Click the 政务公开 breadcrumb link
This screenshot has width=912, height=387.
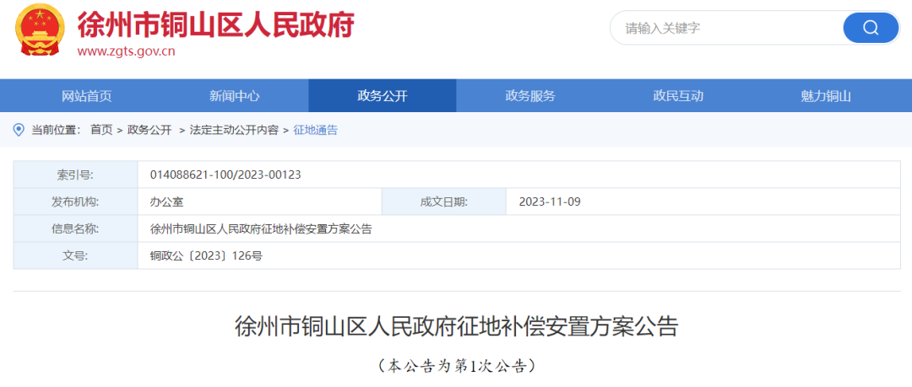pos(149,130)
